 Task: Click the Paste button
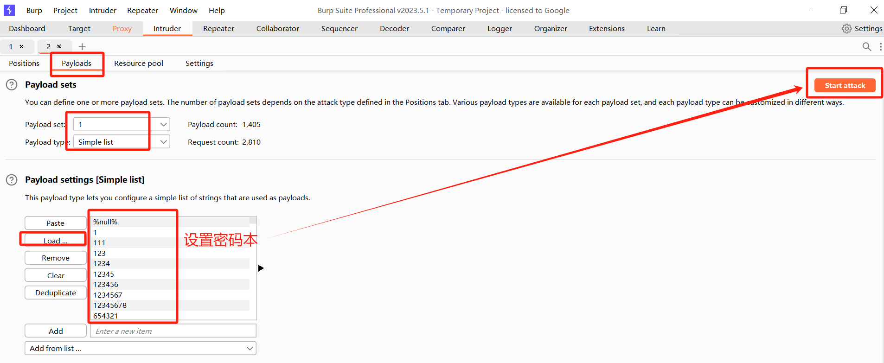tap(56, 223)
